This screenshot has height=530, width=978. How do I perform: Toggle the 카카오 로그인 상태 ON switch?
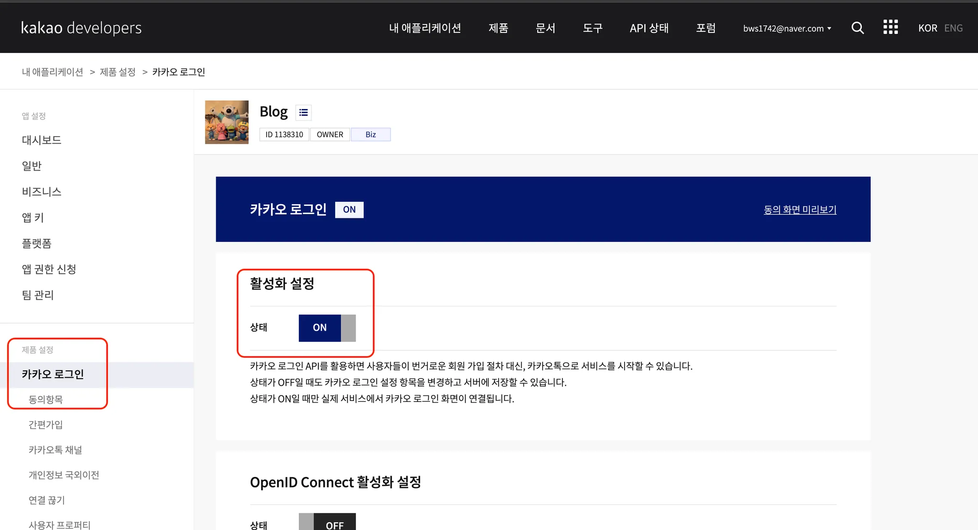click(x=327, y=328)
